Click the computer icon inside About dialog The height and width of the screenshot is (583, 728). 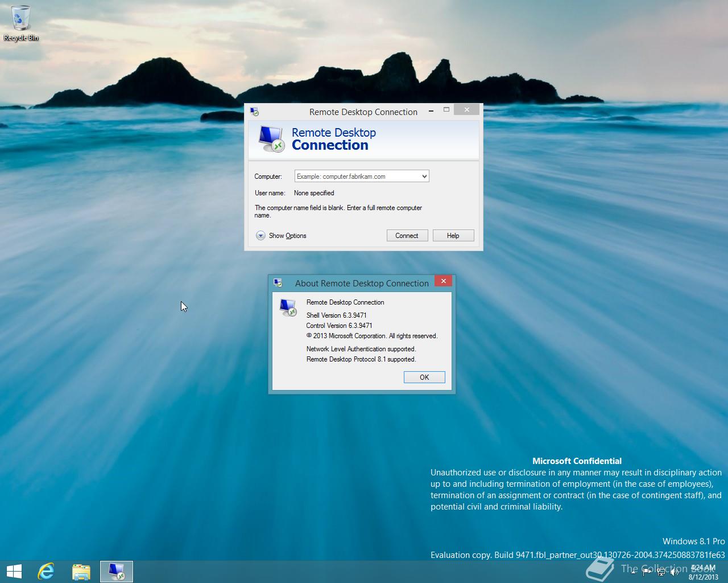288,307
